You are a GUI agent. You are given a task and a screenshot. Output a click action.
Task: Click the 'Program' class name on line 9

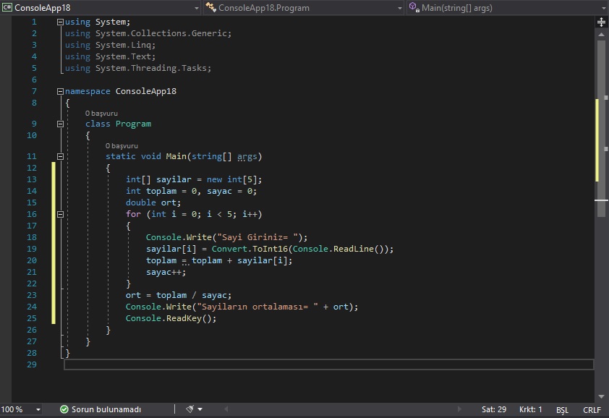pyautogui.click(x=133, y=124)
